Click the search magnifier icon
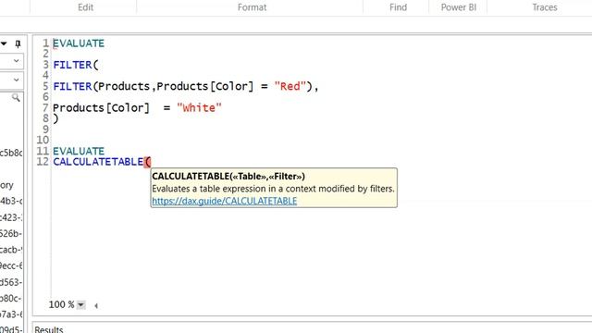The width and height of the screenshot is (592, 333). 16,98
